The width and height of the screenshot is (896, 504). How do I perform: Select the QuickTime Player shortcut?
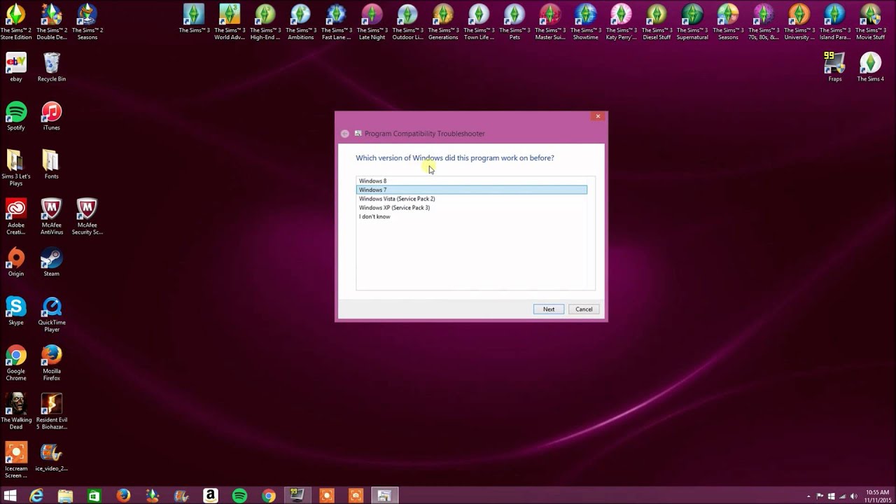coord(51,314)
